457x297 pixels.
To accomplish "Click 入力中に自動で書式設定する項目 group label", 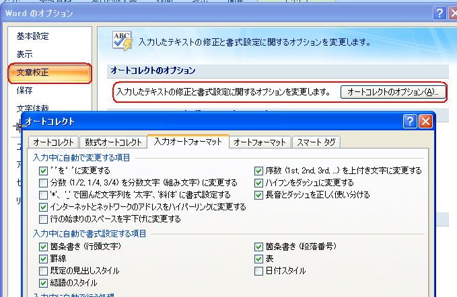I will (x=90, y=234).
